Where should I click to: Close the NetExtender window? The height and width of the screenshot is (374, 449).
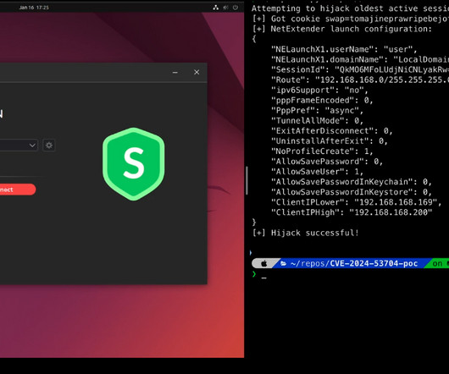pos(197,72)
